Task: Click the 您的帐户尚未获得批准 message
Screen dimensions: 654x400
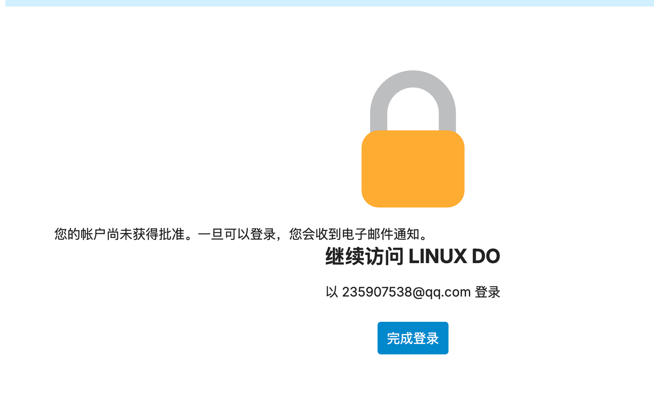Action: coord(119,234)
